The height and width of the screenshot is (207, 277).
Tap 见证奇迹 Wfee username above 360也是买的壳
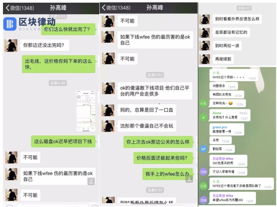tap(223, 159)
